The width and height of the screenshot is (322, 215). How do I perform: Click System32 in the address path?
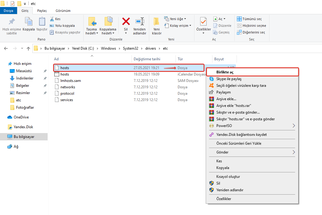(130, 48)
